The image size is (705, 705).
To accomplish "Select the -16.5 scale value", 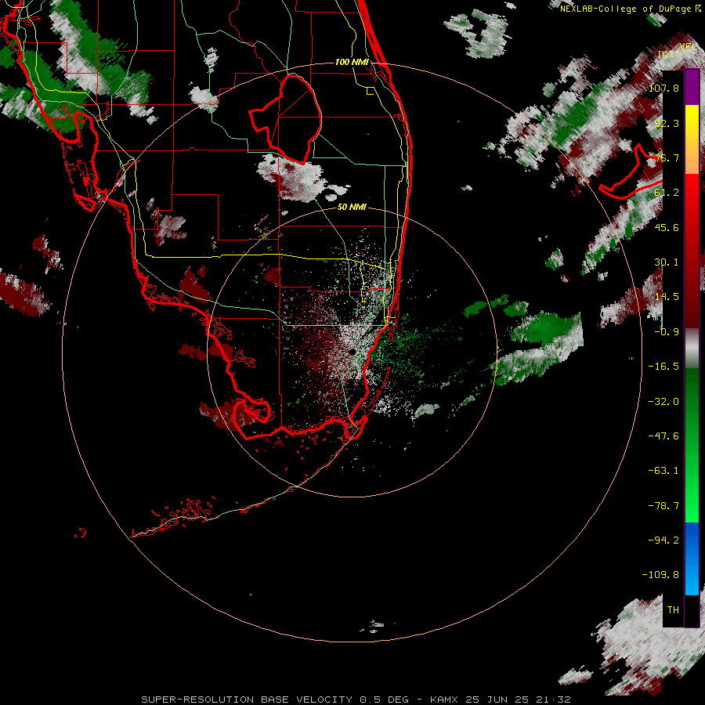I will (664, 367).
